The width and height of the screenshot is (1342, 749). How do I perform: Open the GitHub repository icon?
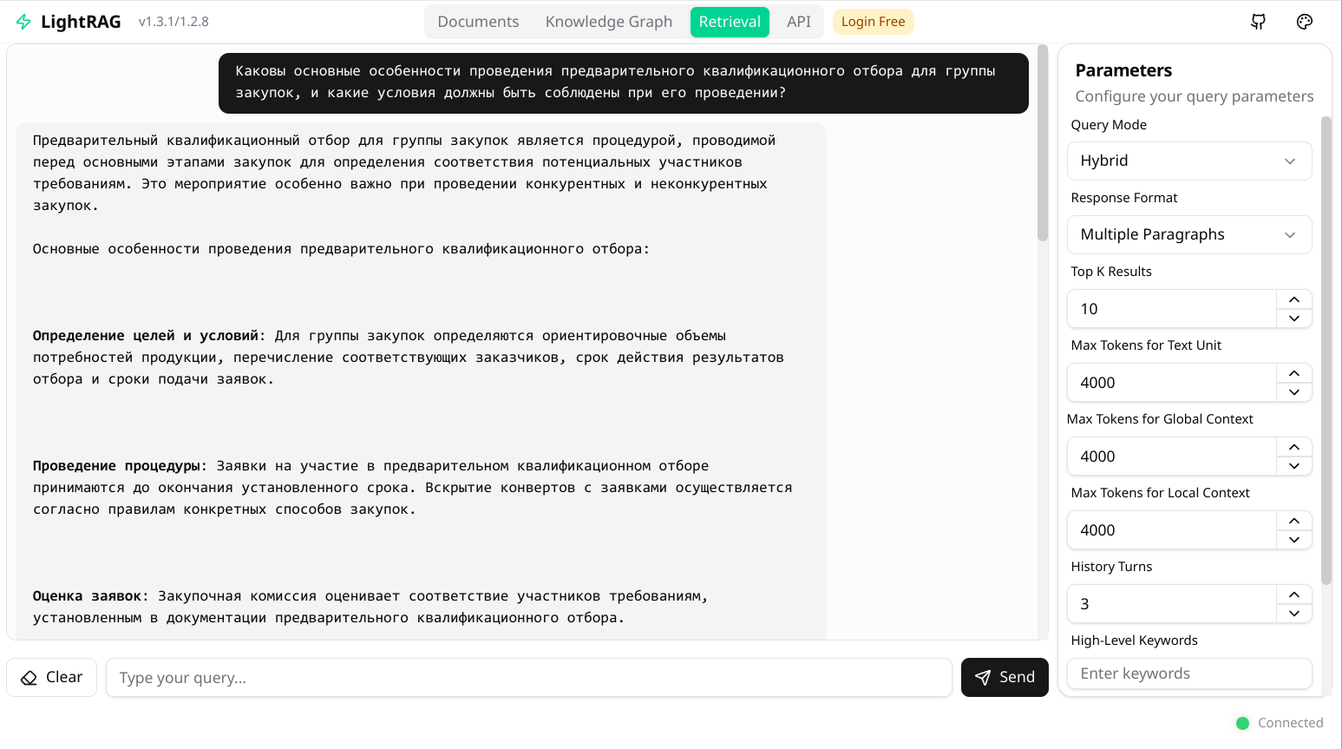[1257, 22]
